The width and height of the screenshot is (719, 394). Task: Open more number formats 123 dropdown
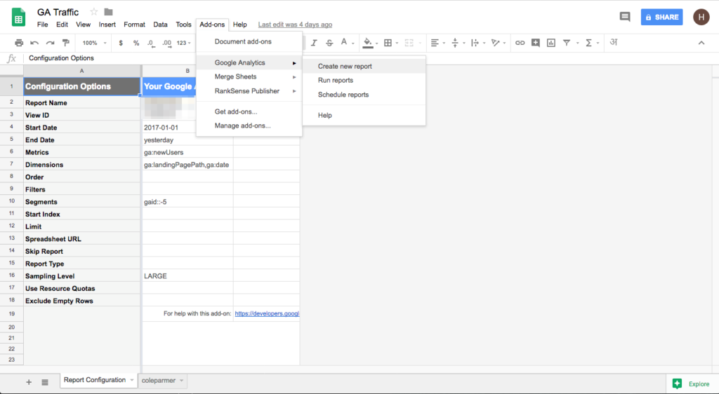pyautogui.click(x=184, y=43)
